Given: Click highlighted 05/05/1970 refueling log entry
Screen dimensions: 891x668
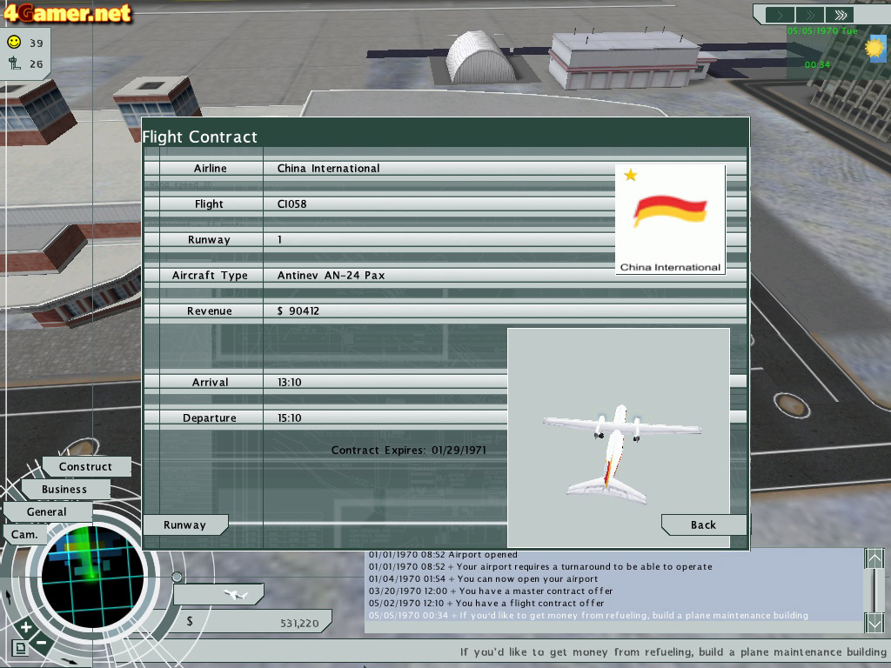Looking at the screenshot, I should (588, 615).
